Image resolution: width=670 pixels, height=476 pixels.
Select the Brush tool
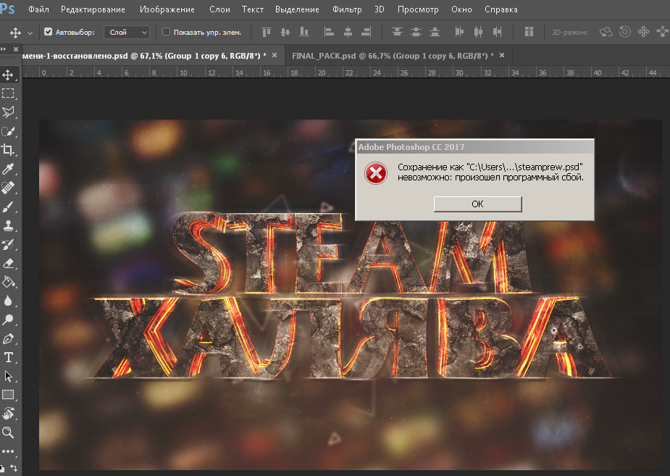8,206
